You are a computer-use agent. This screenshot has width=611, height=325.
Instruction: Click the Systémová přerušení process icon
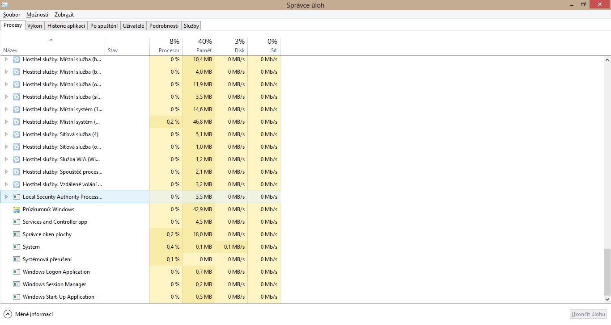(17, 259)
